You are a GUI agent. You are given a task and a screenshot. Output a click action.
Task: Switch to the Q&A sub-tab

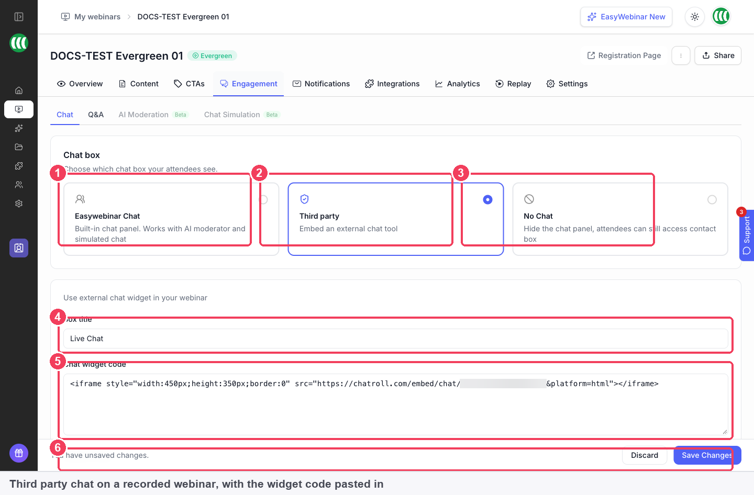(96, 115)
